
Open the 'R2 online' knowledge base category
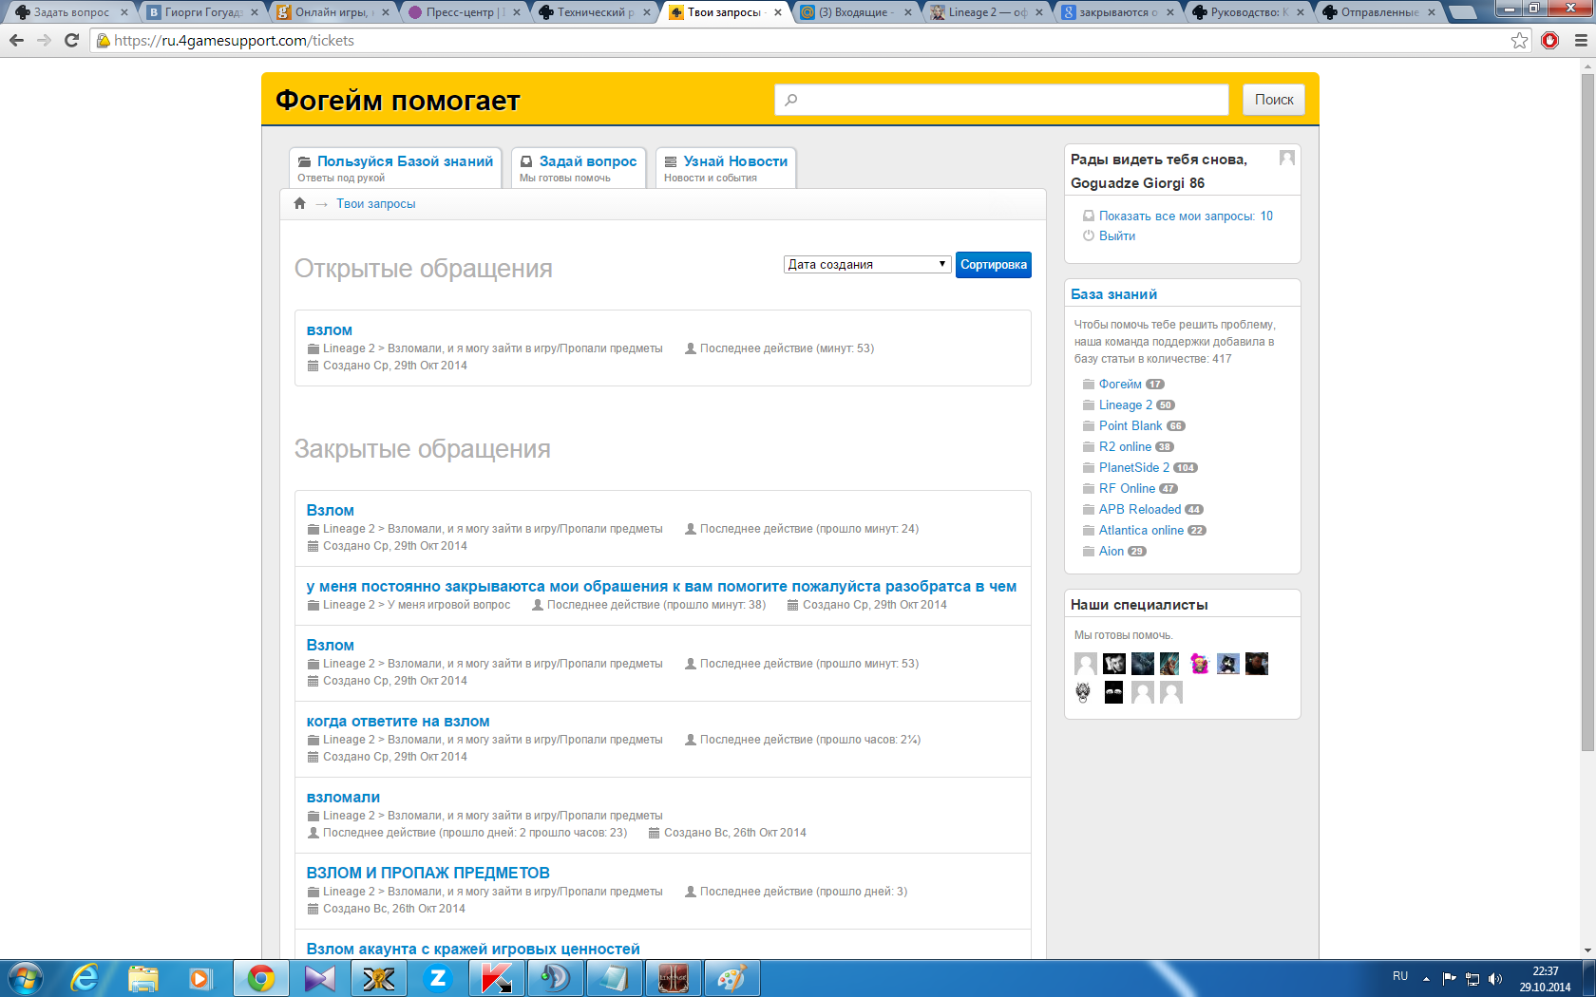1125,447
